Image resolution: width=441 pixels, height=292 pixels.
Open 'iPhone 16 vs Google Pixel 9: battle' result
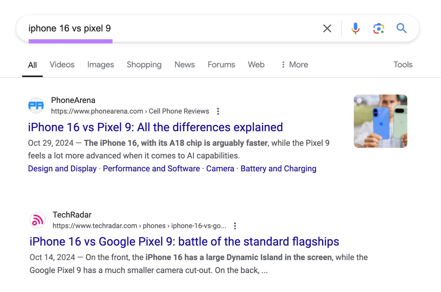(184, 242)
